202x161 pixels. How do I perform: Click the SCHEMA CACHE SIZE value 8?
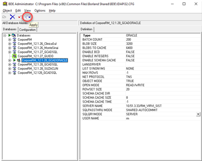coord(127,98)
